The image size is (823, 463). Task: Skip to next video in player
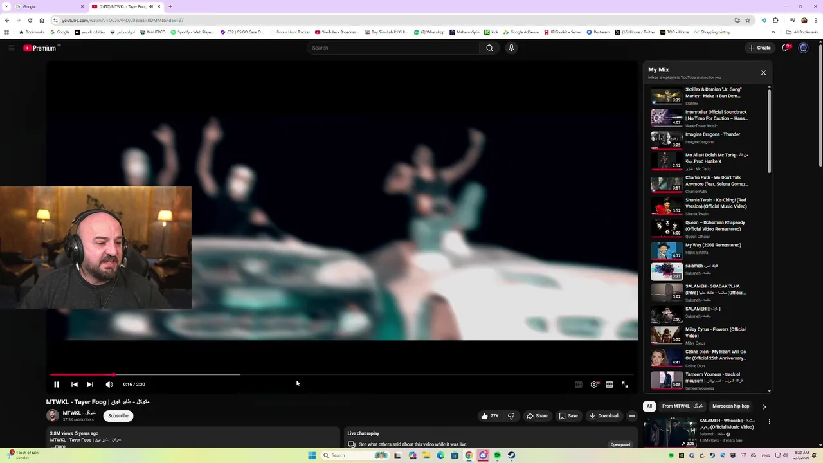click(x=90, y=385)
